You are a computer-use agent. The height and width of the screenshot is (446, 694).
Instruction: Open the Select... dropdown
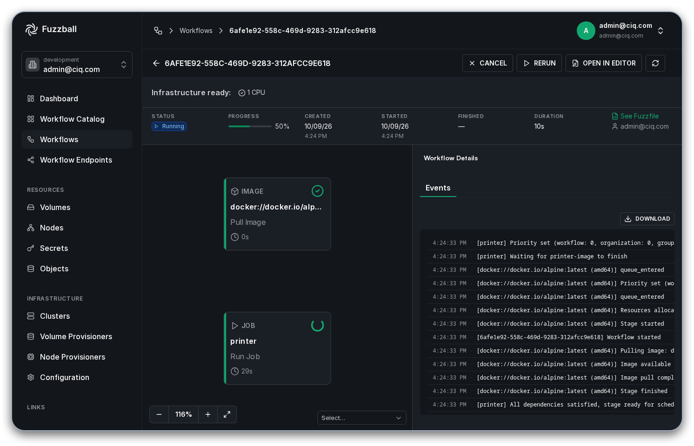click(x=362, y=418)
